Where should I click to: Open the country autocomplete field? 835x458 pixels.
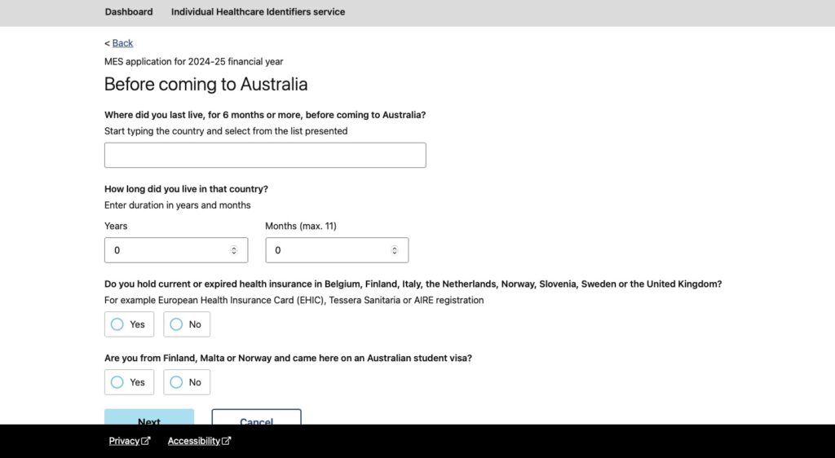265,156
